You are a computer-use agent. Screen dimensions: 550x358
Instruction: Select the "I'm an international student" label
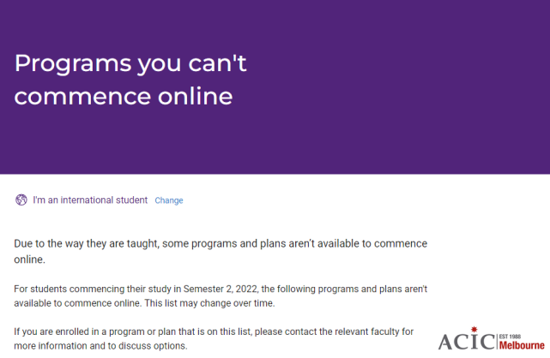click(x=90, y=200)
